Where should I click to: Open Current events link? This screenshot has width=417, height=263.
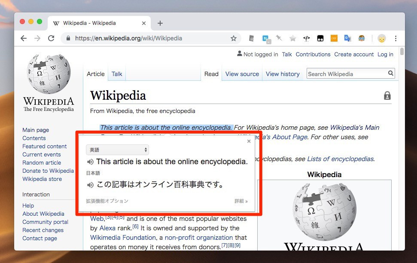(42, 154)
